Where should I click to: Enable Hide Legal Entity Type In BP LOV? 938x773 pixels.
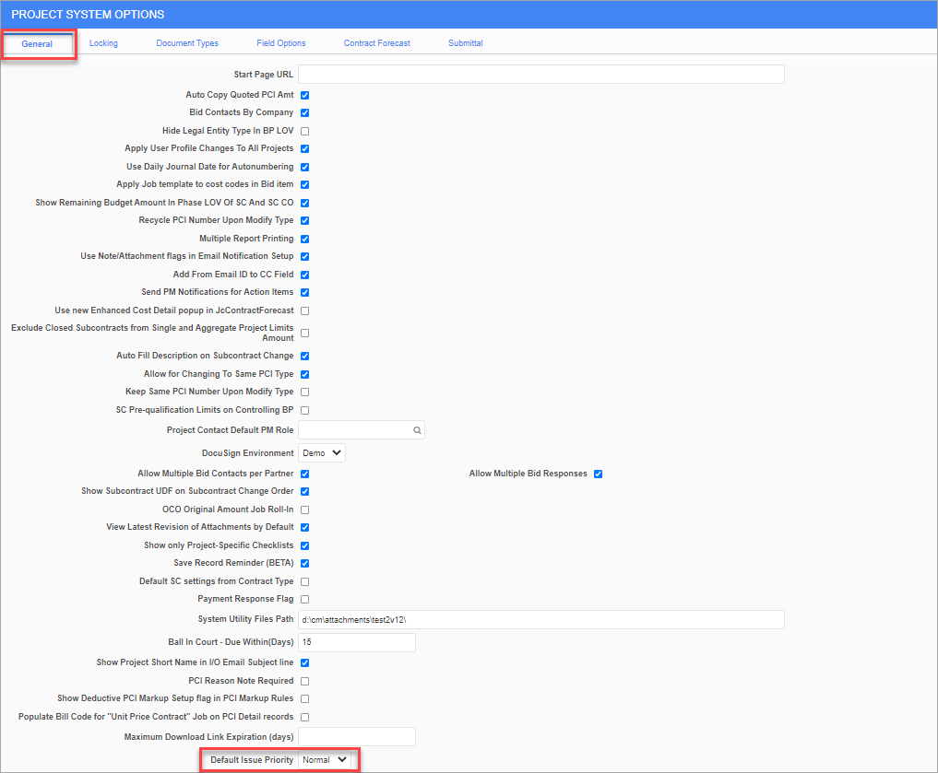click(305, 131)
